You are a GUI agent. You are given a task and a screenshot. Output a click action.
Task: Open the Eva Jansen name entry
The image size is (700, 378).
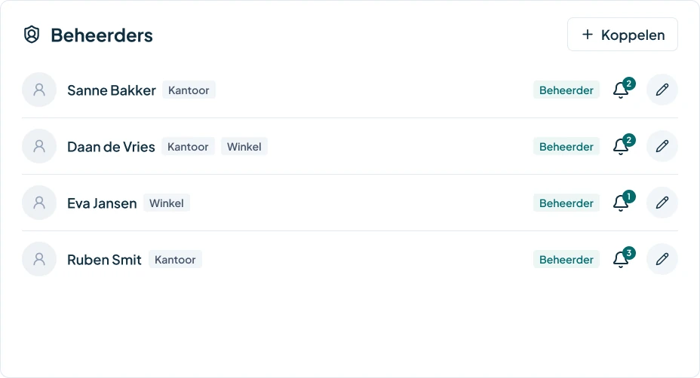click(102, 203)
